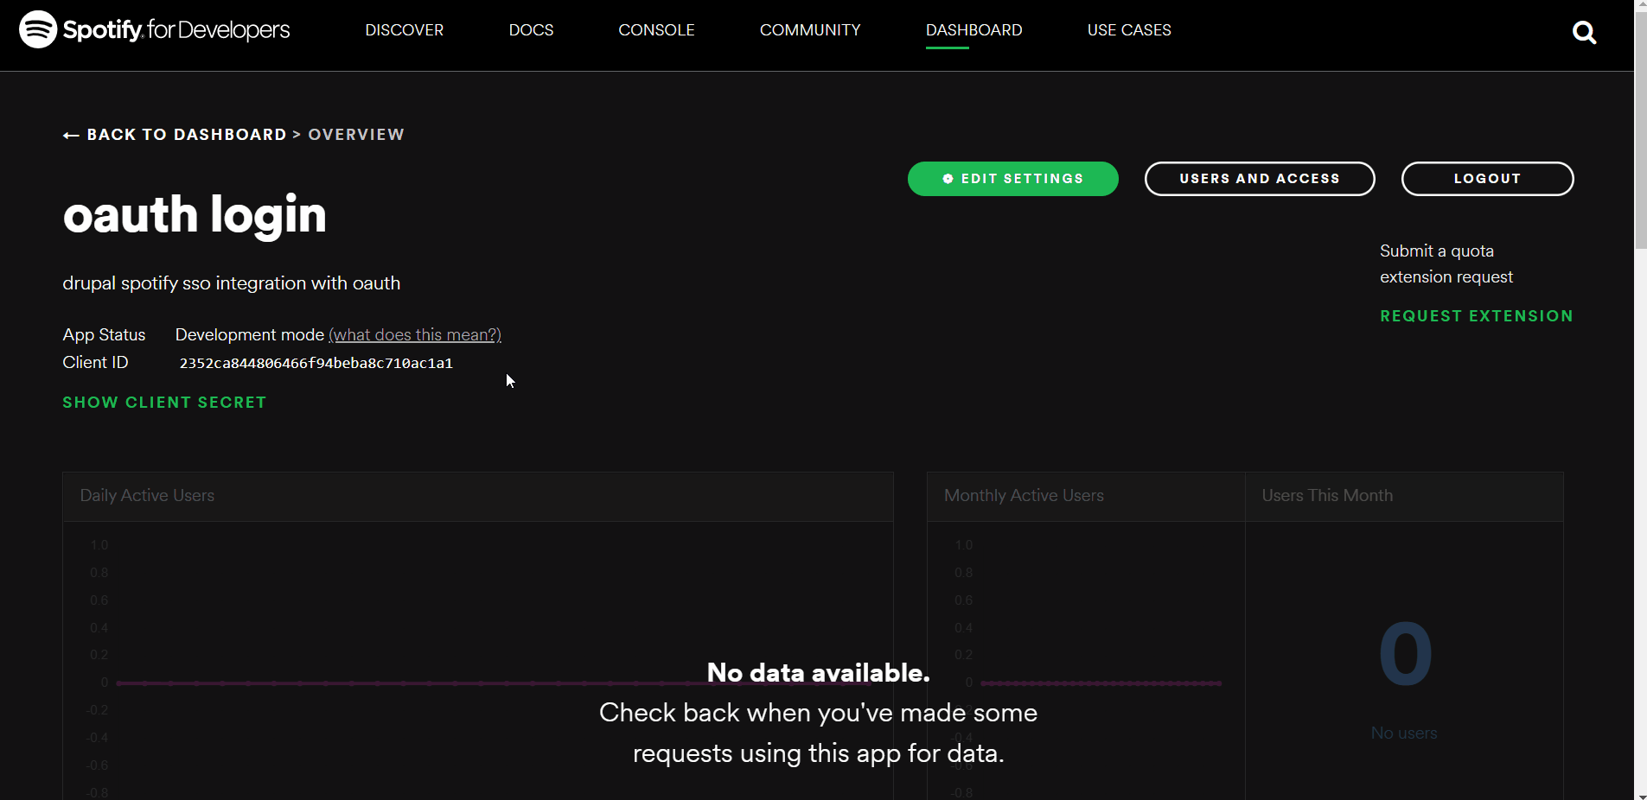Open 'what does this mean?' link

[x=415, y=334]
